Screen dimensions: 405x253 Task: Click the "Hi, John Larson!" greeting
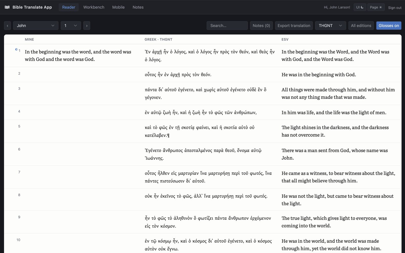[x=337, y=7]
